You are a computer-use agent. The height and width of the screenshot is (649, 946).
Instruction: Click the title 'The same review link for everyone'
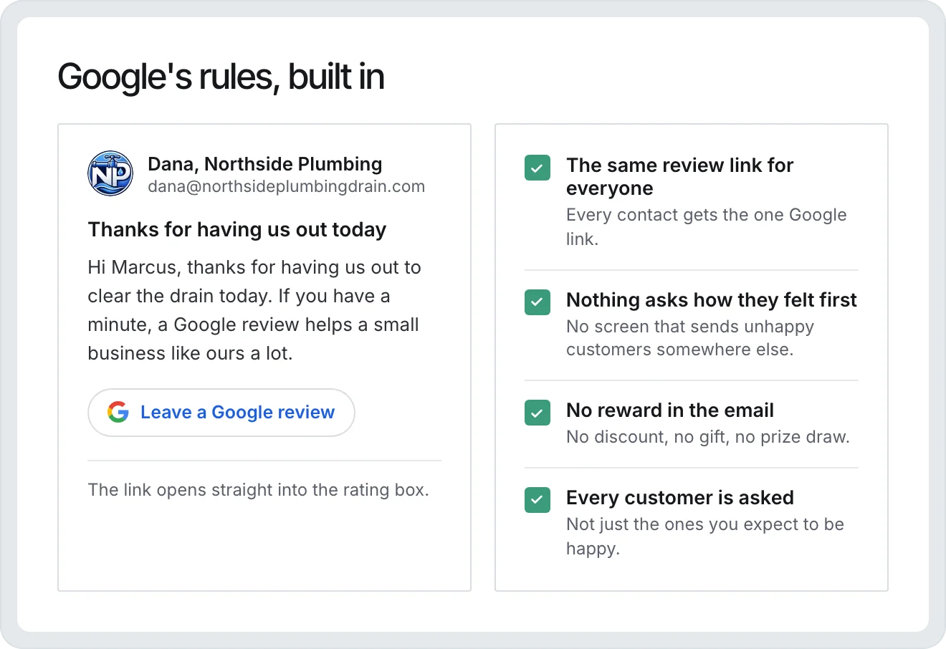[679, 176]
